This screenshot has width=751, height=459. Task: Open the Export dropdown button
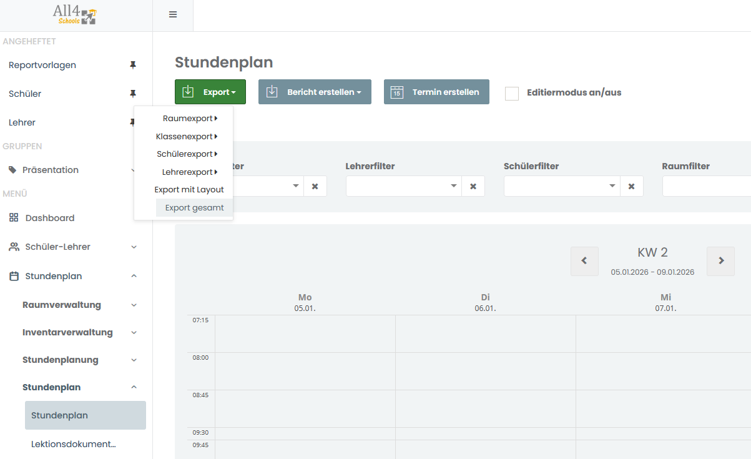[x=210, y=92]
